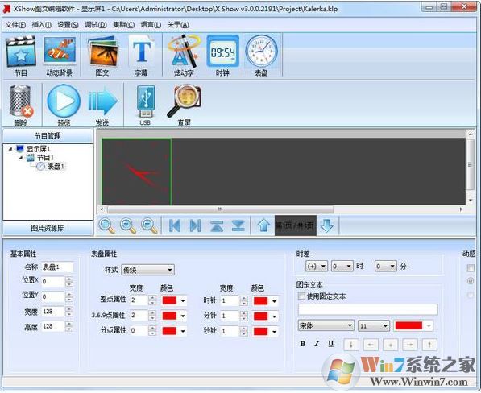Zoom out with the minus magnifier
The image size is (481, 393).
click(149, 226)
